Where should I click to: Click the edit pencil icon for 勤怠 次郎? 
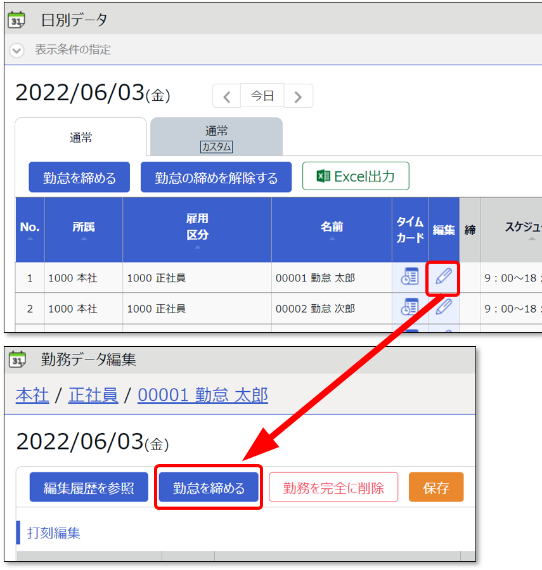click(x=444, y=308)
